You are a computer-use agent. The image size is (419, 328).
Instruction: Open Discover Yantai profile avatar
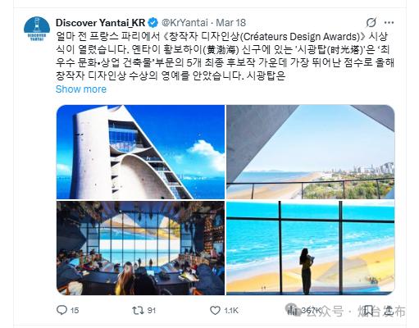tap(37, 29)
